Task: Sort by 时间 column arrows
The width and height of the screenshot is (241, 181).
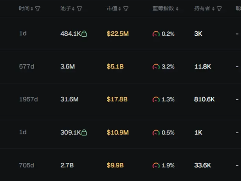Action: [32, 8]
